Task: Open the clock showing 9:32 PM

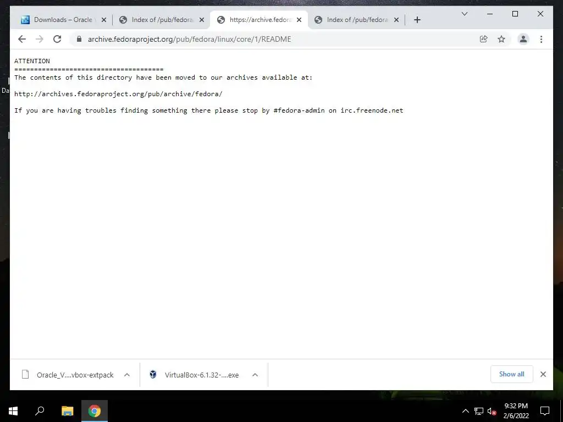Action: point(516,411)
